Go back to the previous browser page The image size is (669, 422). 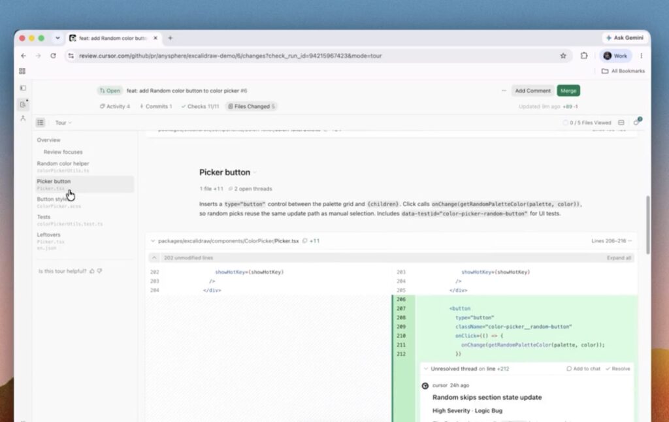24,56
